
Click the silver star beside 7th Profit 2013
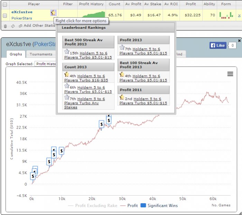pos(122,48)
